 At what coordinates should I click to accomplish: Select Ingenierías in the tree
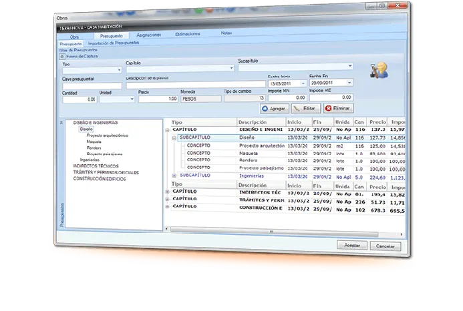pyautogui.click(x=90, y=160)
